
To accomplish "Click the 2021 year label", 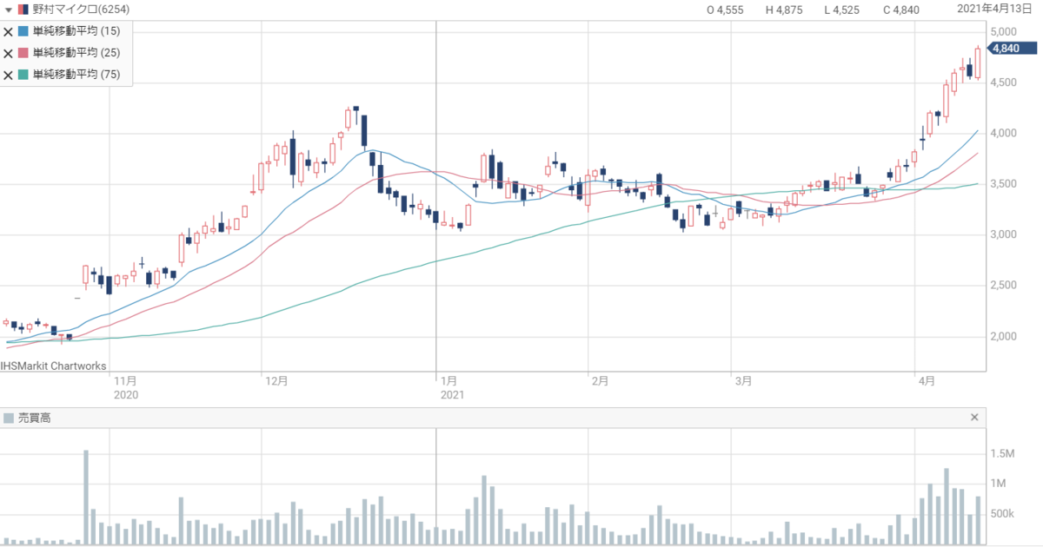I will point(452,394).
